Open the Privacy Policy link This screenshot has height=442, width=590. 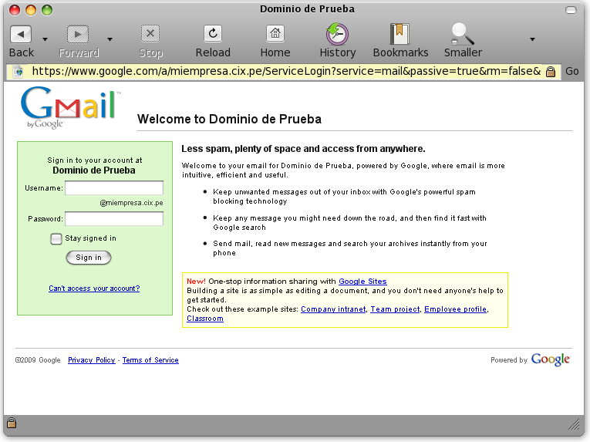tap(92, 360)
